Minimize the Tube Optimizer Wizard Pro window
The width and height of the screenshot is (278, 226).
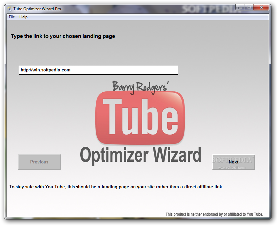[x=240, y=8]
